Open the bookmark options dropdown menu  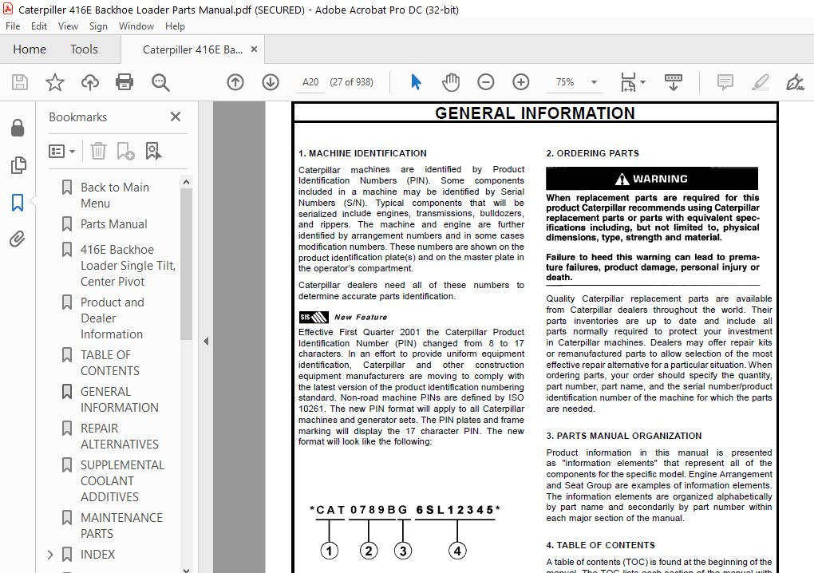click(61, 151)
